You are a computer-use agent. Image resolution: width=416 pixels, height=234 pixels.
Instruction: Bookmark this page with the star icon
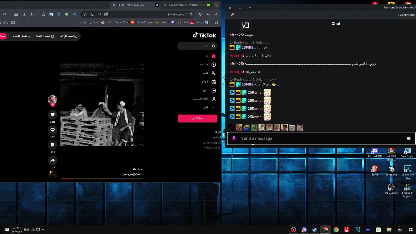(85, 14)
